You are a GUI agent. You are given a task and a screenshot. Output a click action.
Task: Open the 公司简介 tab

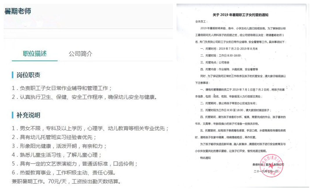(x=80, y=54)
